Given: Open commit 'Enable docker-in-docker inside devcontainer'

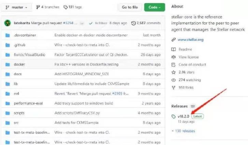Looking at the screenshot, I should point(91,35).
